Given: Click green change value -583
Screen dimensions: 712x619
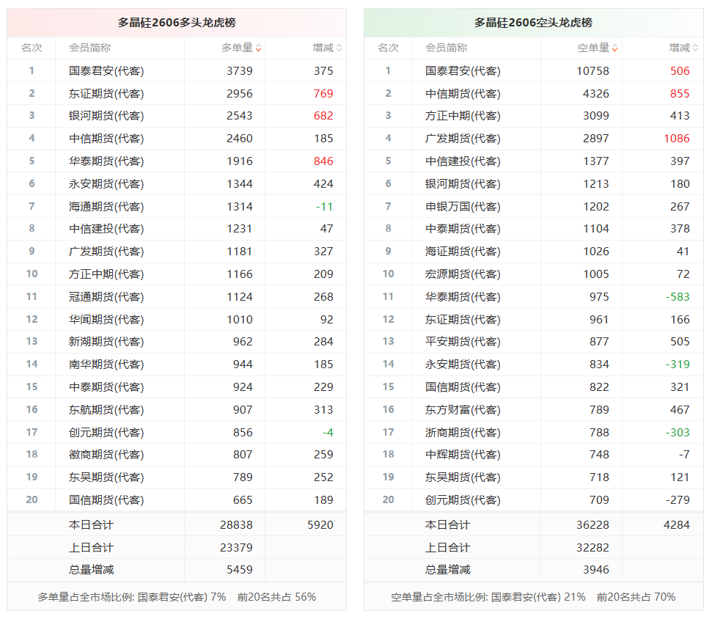Looking at the screenshot, I should coord(678,297).
